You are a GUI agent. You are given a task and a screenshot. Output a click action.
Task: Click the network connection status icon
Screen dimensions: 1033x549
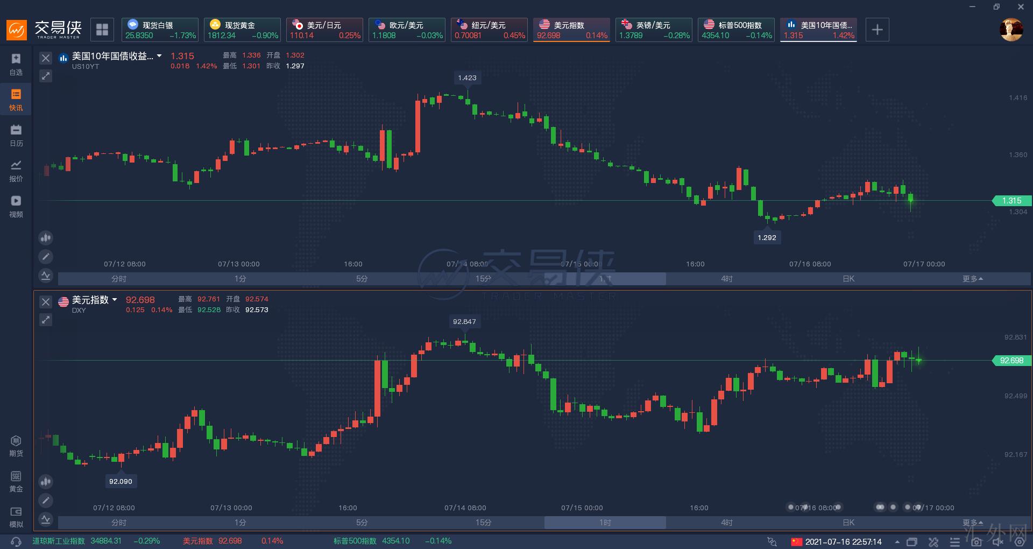pyautogui.click(x=772, y=541)
